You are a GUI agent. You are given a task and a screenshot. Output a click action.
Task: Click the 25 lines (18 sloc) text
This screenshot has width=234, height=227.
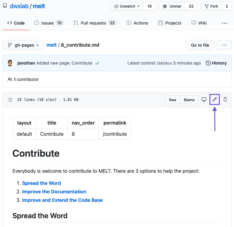tap(37, 99)
